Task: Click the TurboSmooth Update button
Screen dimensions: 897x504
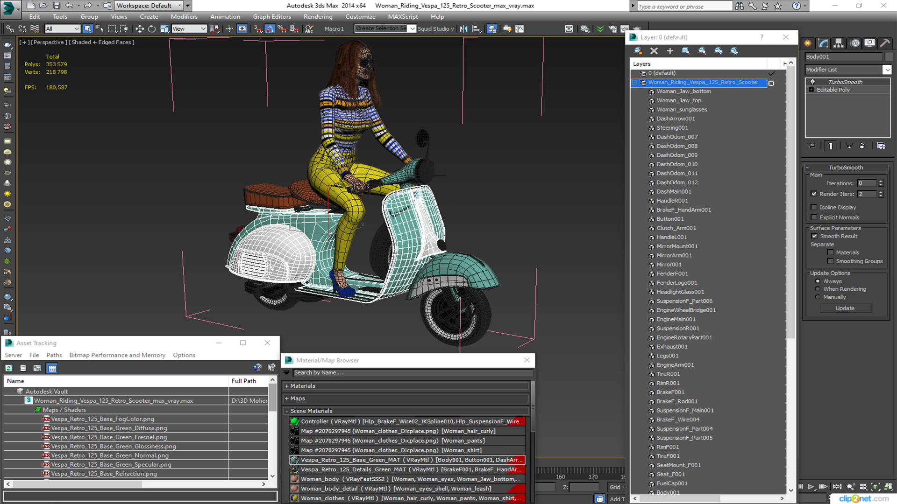Action: pos(845,308)
